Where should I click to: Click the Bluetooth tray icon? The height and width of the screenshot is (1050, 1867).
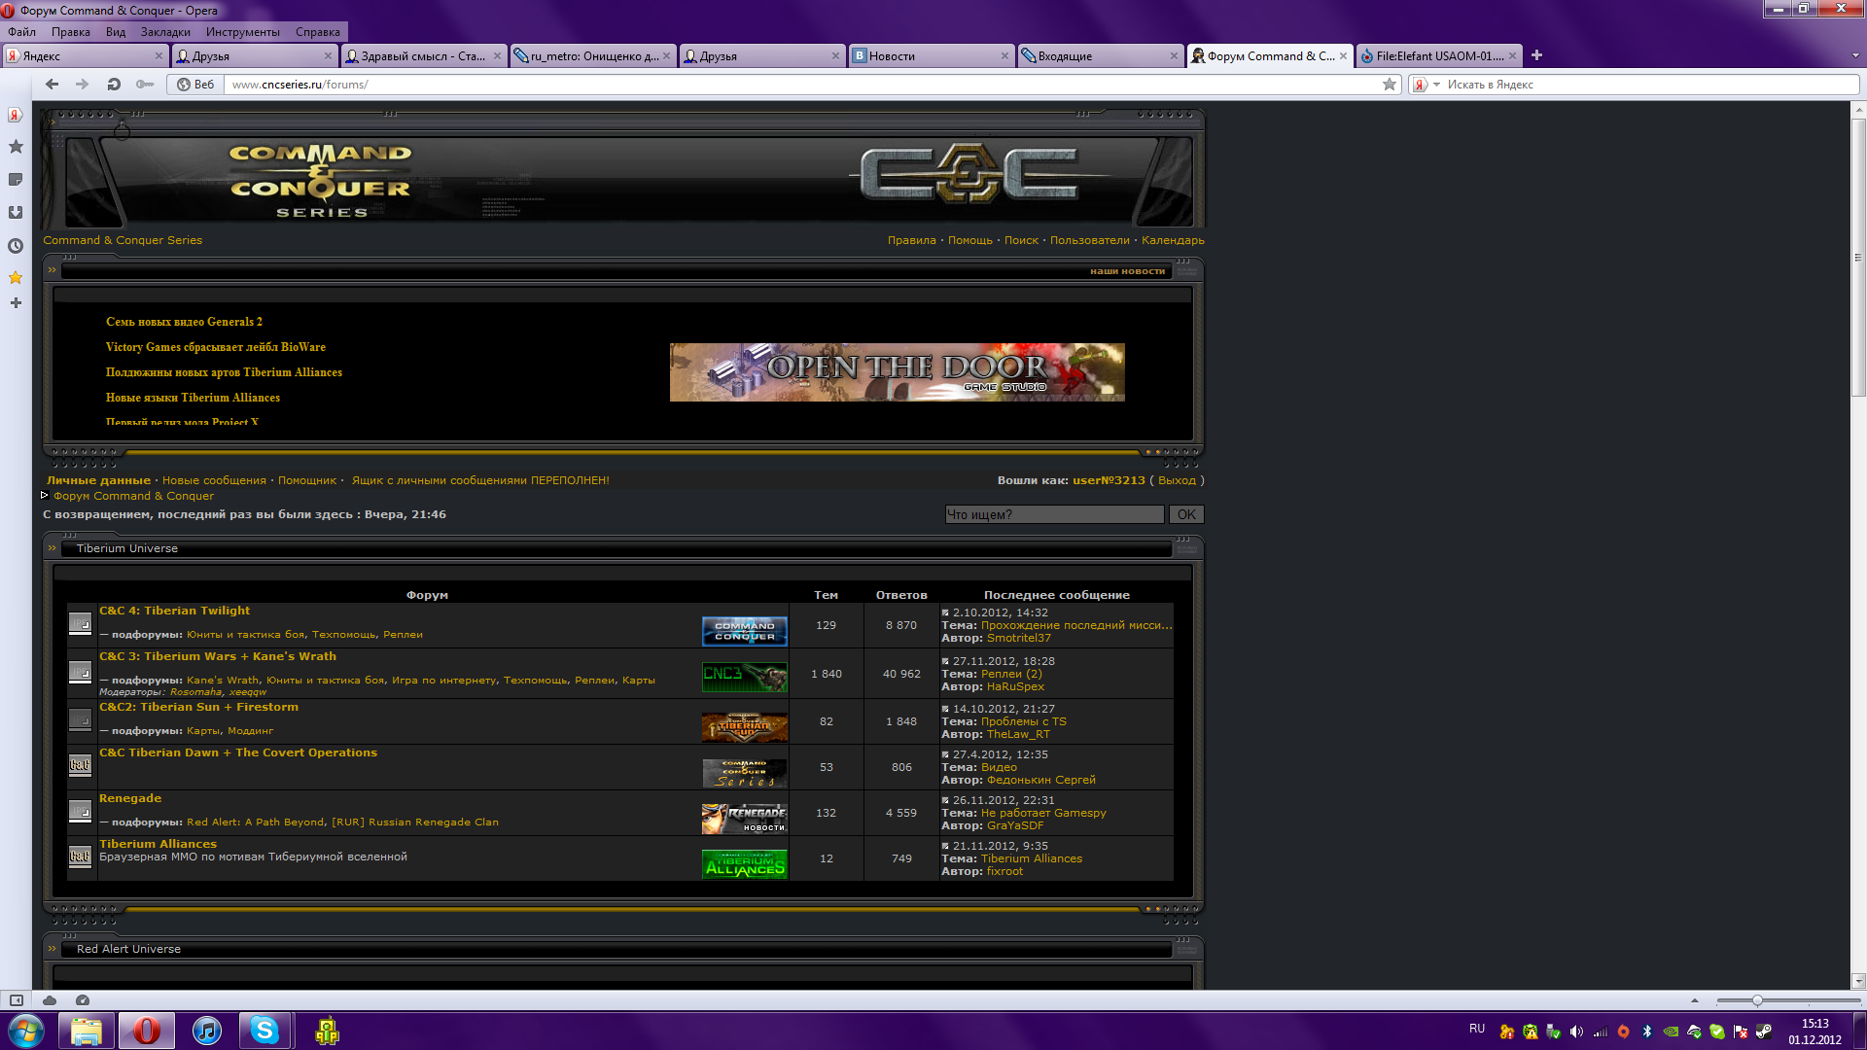coord(1647,1032)
